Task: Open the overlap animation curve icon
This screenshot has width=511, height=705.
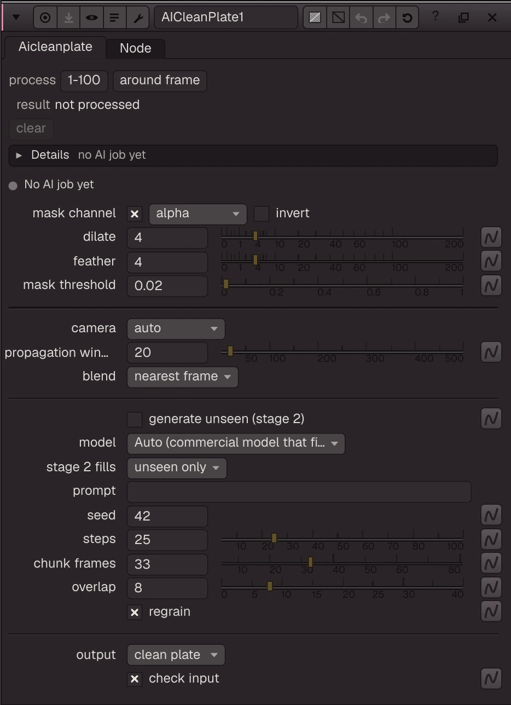Action: (x=491, y=587)
